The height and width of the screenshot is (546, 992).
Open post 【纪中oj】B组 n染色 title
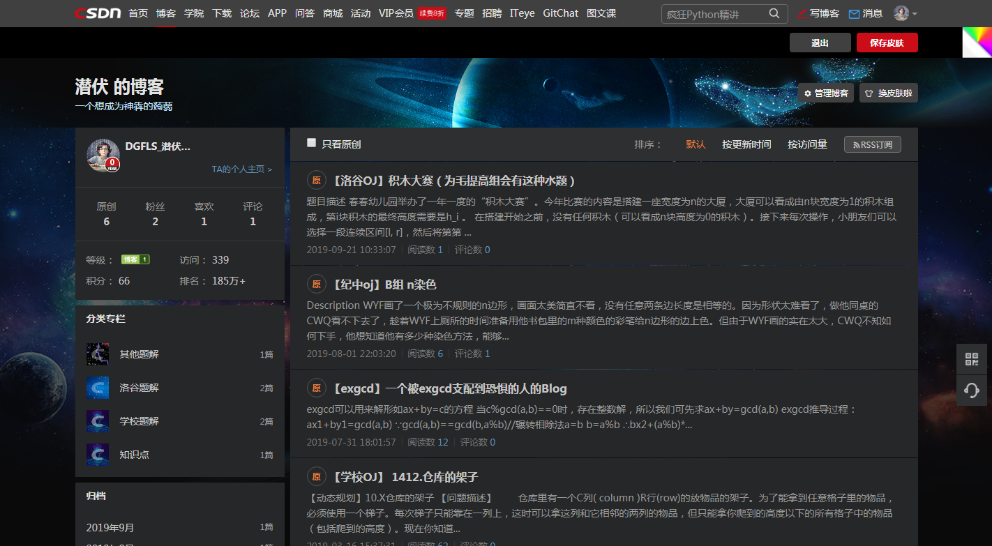click(384, 285)
